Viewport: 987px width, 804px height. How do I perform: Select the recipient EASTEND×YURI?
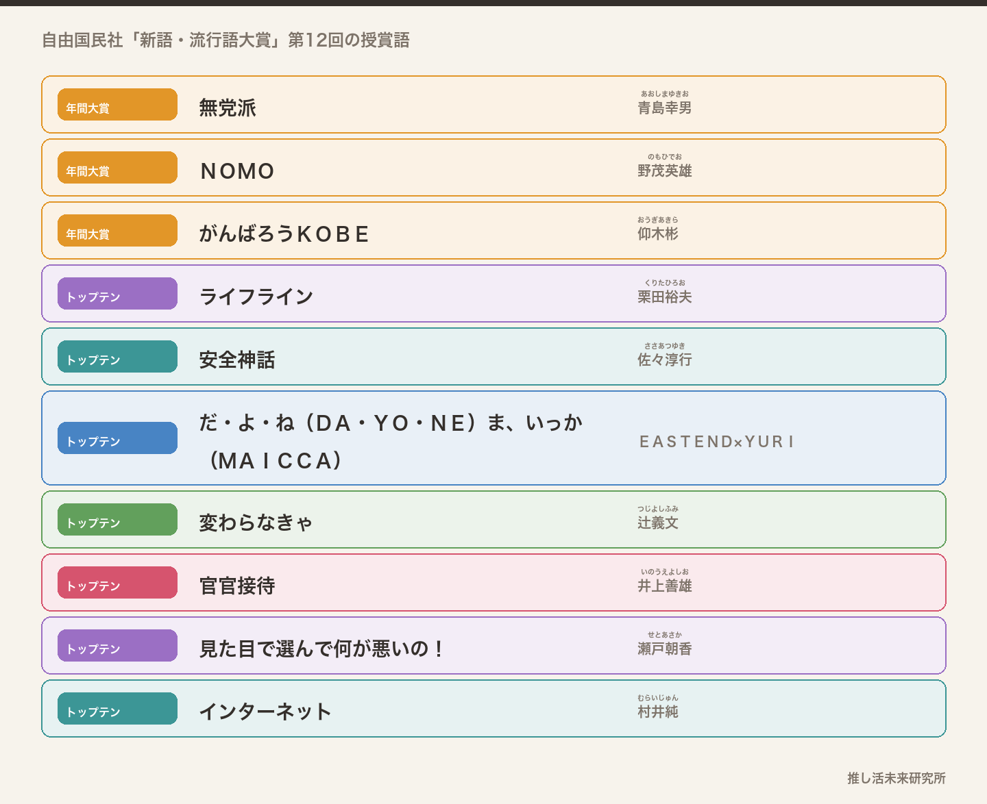point(717,442)
